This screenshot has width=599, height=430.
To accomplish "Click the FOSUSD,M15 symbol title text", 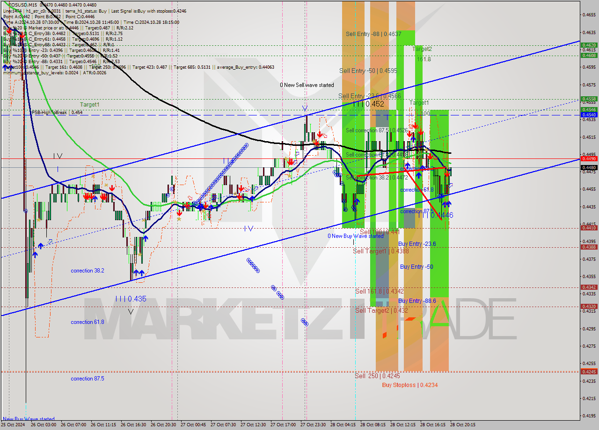I will [x=23, y=5].
